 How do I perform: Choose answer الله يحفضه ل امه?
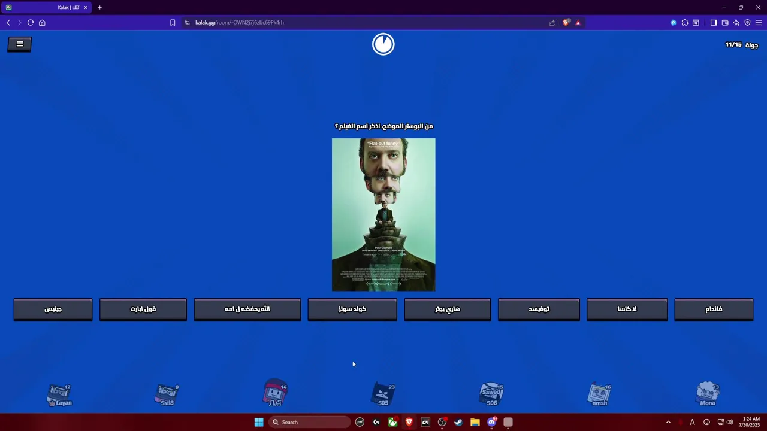[247, 309]
